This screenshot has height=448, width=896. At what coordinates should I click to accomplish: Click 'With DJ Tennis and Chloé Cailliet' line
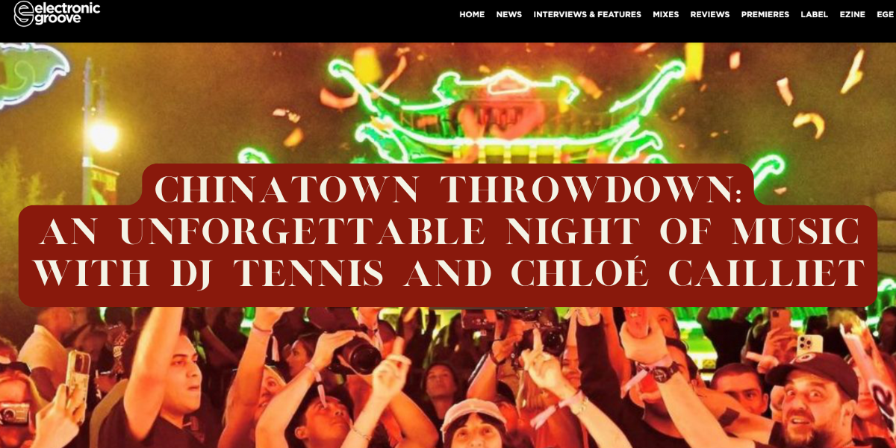click(x=448, y=273)
